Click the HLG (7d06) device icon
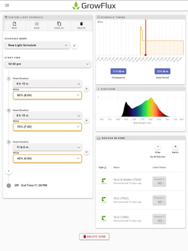 click(x=104, y=219)
